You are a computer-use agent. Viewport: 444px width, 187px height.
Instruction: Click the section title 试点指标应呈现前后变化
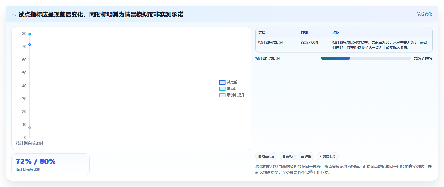tap(101, 14)
